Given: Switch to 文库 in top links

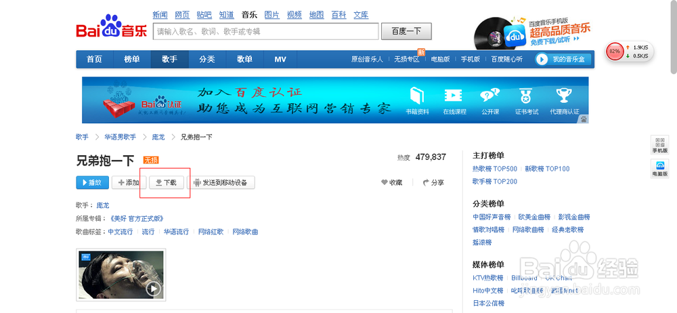Looking at the screenshot, I should tap(361, 15).
